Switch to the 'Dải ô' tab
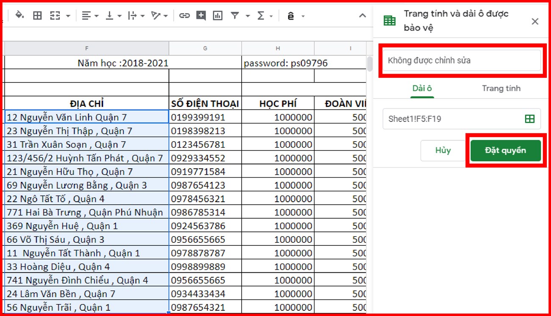Image resolution: width=551 pixels, height=316 pixels. click(x=422, y=88)
